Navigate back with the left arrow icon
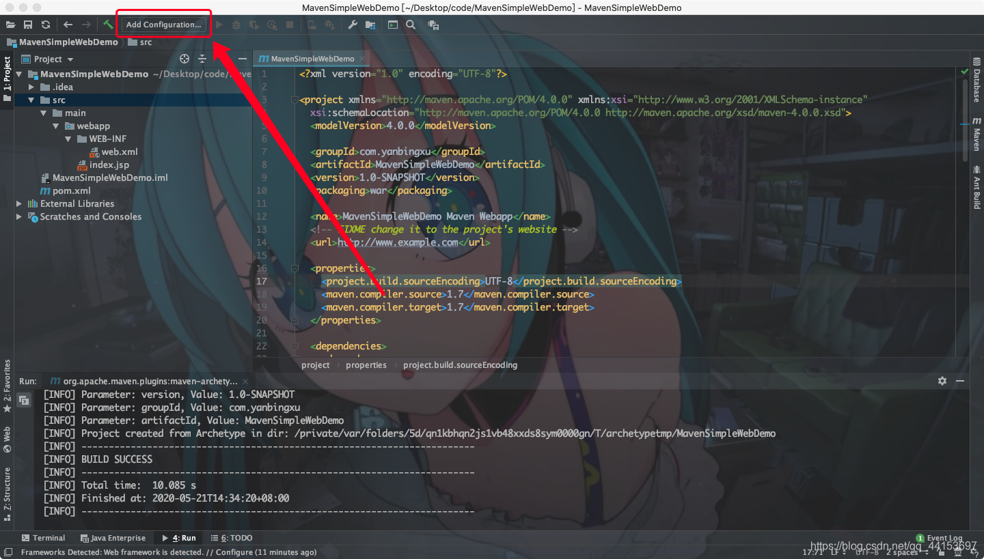The image size is (984, 559). pos(68,25)
